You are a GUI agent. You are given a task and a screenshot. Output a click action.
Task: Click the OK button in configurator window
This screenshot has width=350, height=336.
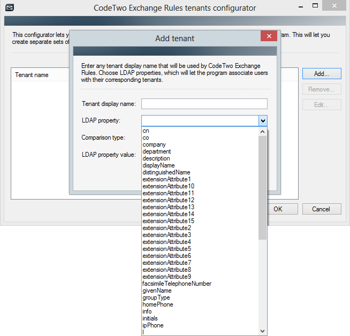click(282, 209)
